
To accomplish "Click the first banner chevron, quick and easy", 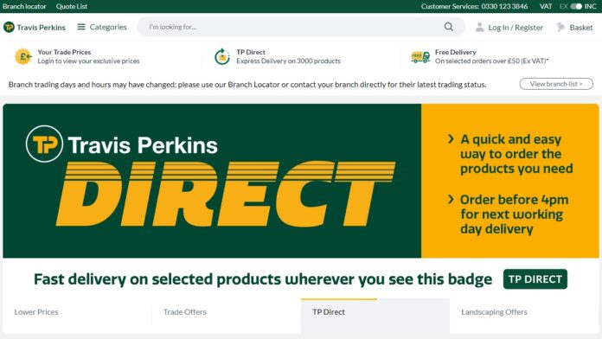I will point(451,139).
